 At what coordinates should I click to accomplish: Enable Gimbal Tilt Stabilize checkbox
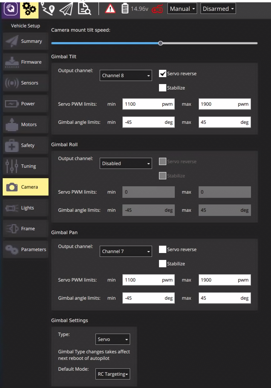[162, 88]
